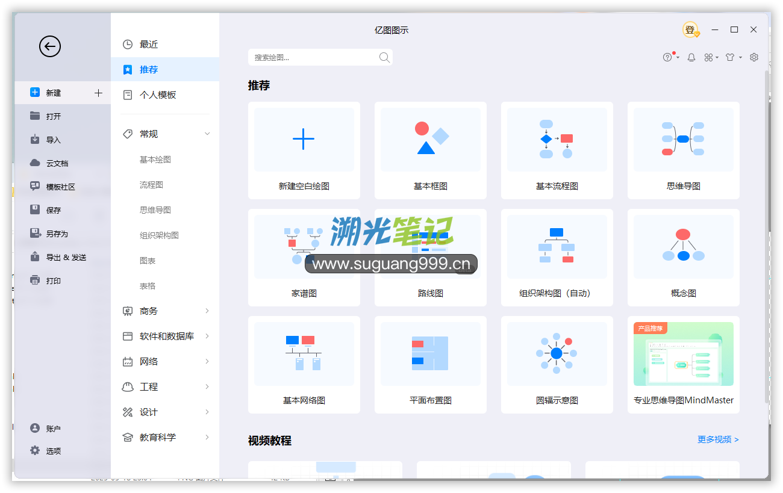The width and height of the screenshot is (783, 493).
Task: Click the apps grid icon
Action: [709, 57]
